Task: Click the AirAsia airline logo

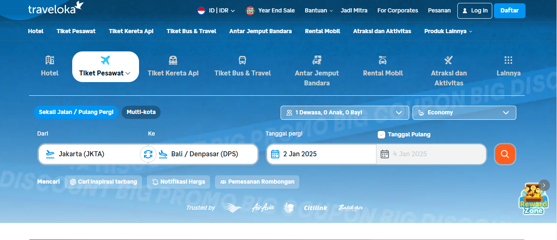Action: [x=263, y=208]
